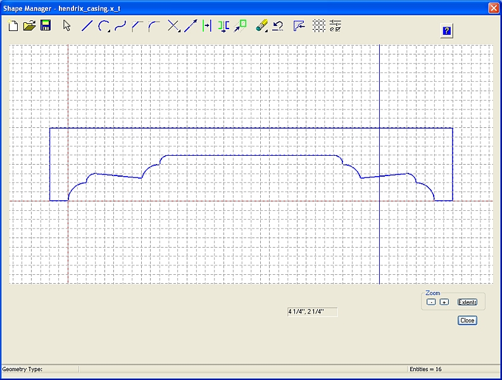The width and height of the screenshot is (502, 380).
Task: Click the Eraser delete tool
Action: point(262,26)
